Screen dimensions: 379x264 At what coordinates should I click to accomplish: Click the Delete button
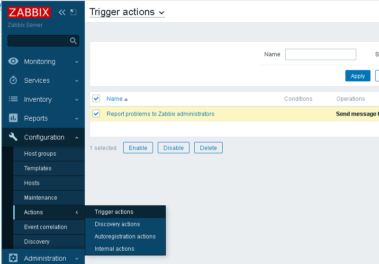click(x=208, y=148)
